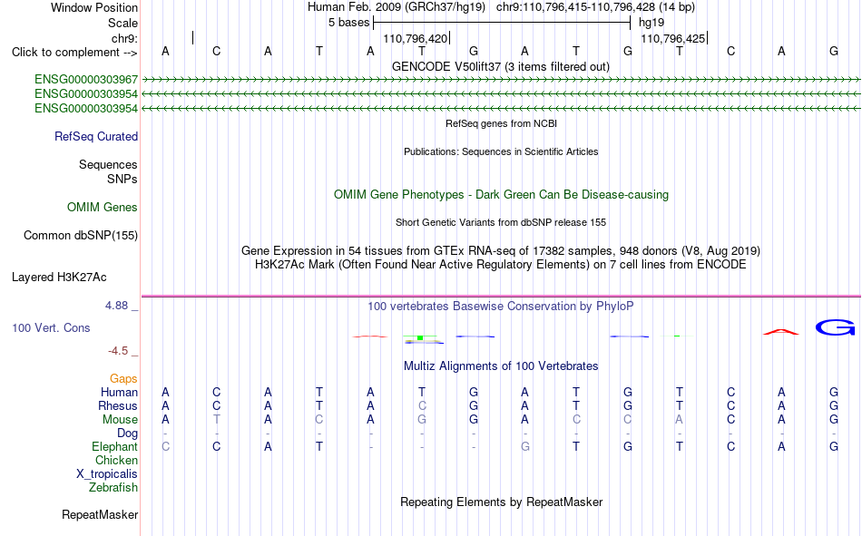Click the SNPs publications track label
The width and height of the screenshot is (862, 536).
[x=122, y=180]
